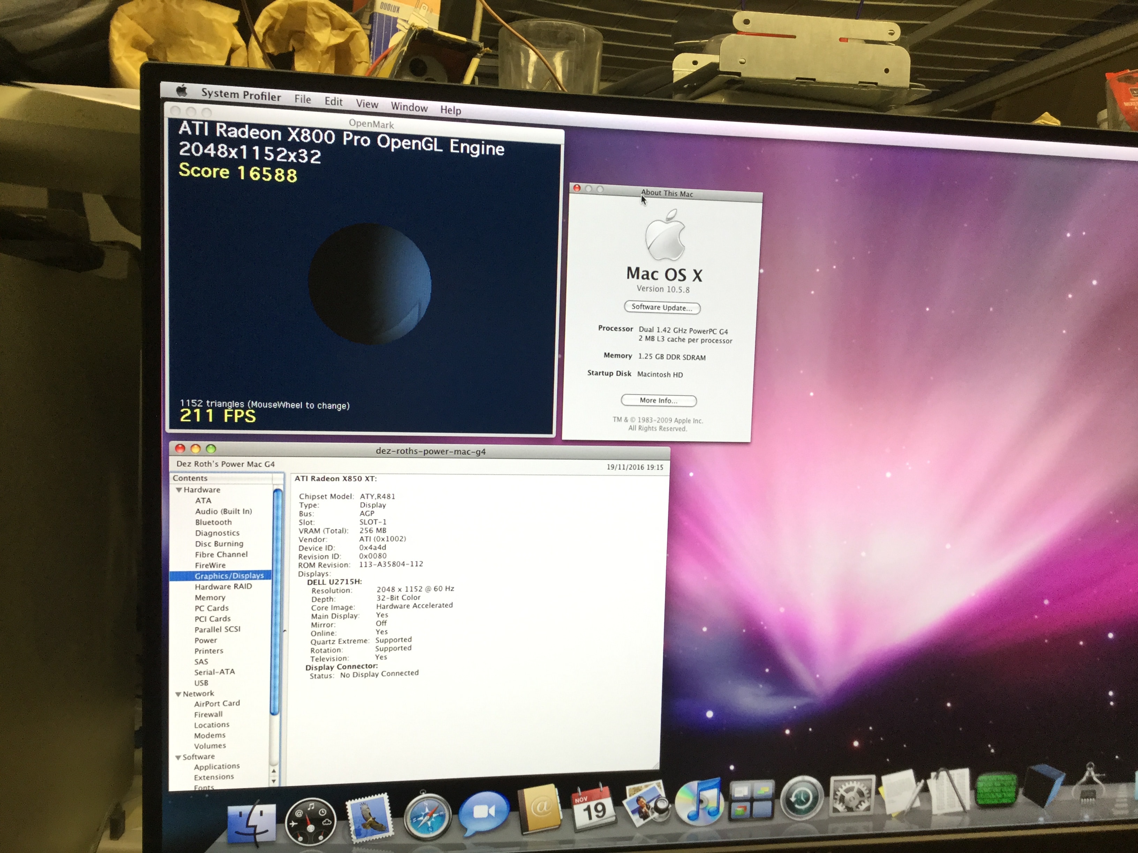
Task: Collapse the Software section triangle
Action: [178, 758]
